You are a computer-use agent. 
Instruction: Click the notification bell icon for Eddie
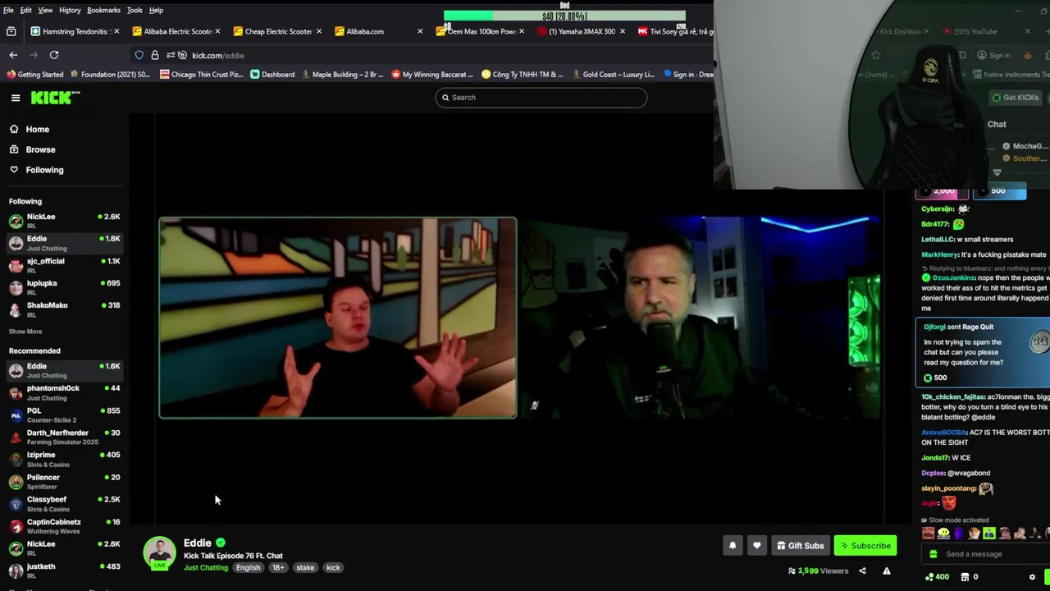(733, 546)
